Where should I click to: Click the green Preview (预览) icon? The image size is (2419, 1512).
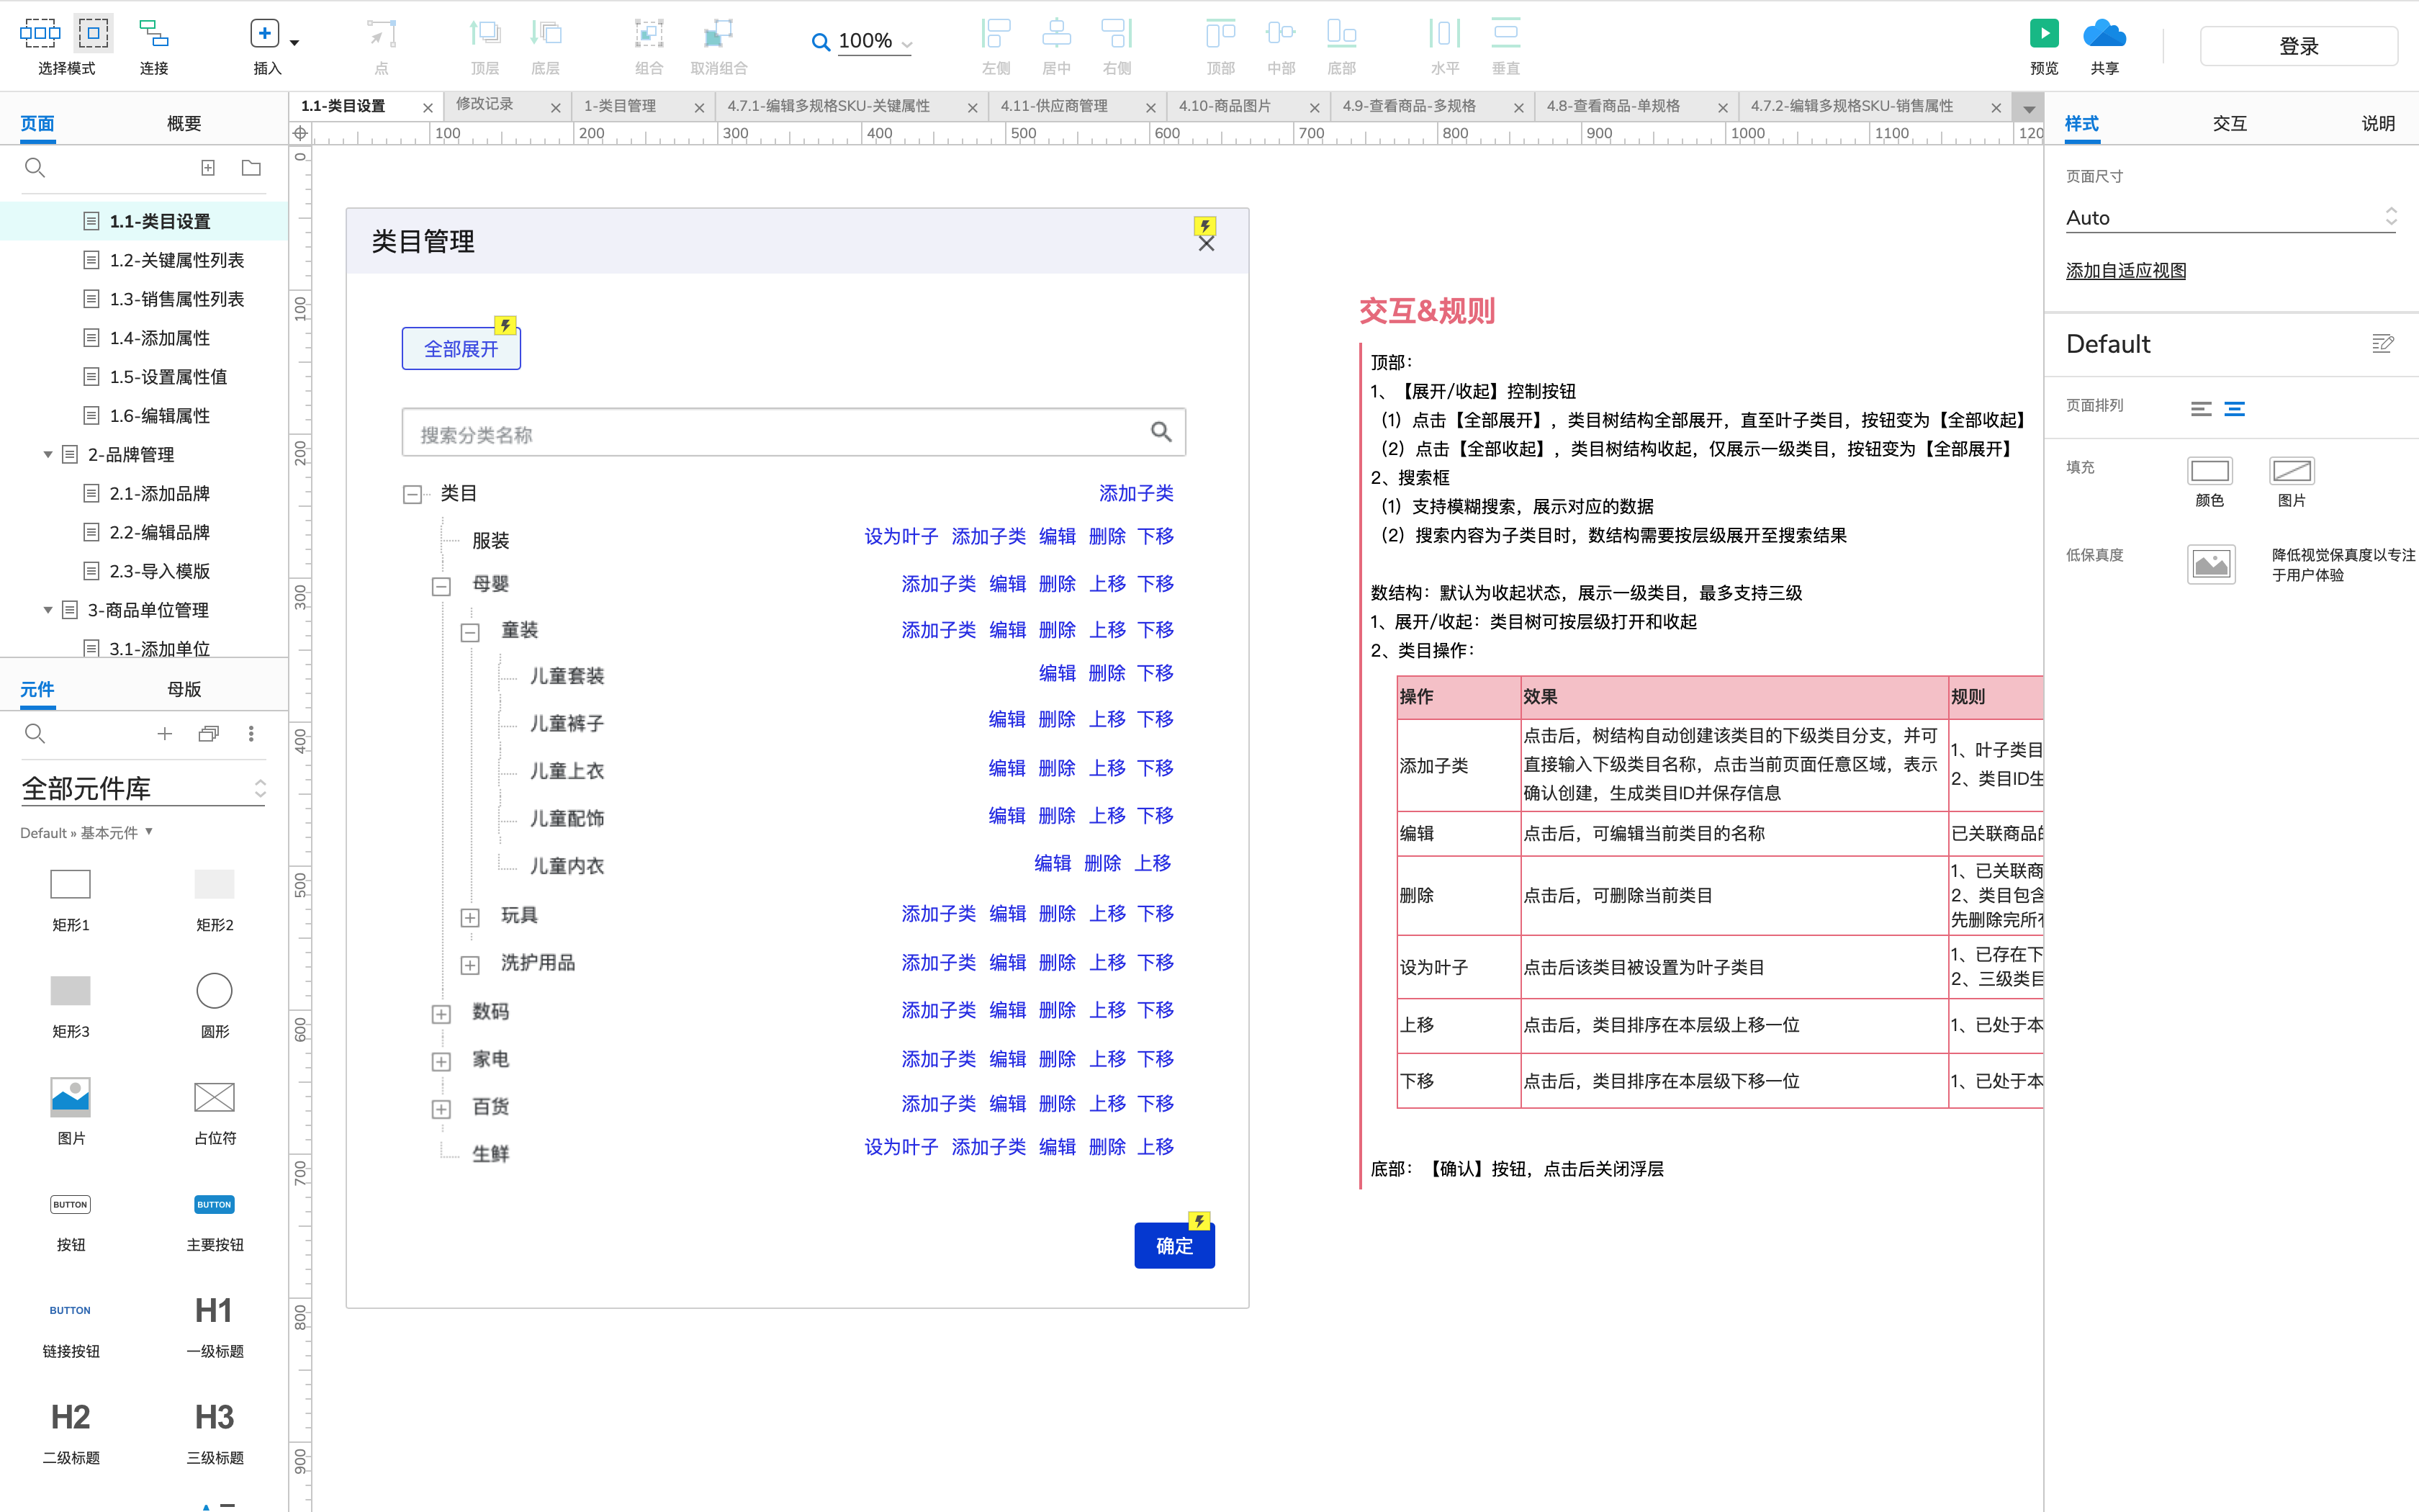pos(2044,34)
